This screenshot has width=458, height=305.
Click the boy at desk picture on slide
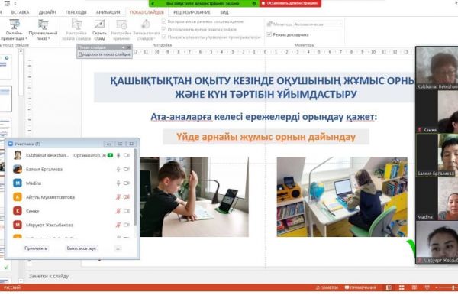194,196
